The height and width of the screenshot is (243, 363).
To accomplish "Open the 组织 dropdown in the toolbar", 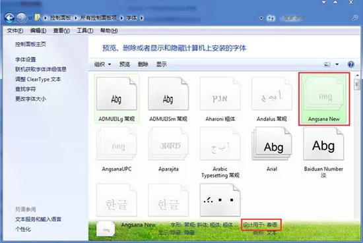I will pos(102,65).
